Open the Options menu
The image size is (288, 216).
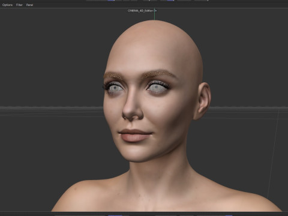click(x=7, y=5)
